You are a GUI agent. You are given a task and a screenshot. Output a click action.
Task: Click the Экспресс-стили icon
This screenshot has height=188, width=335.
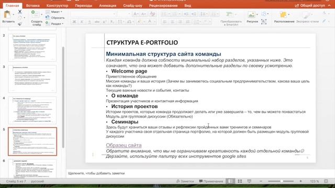tap(306, 15)
